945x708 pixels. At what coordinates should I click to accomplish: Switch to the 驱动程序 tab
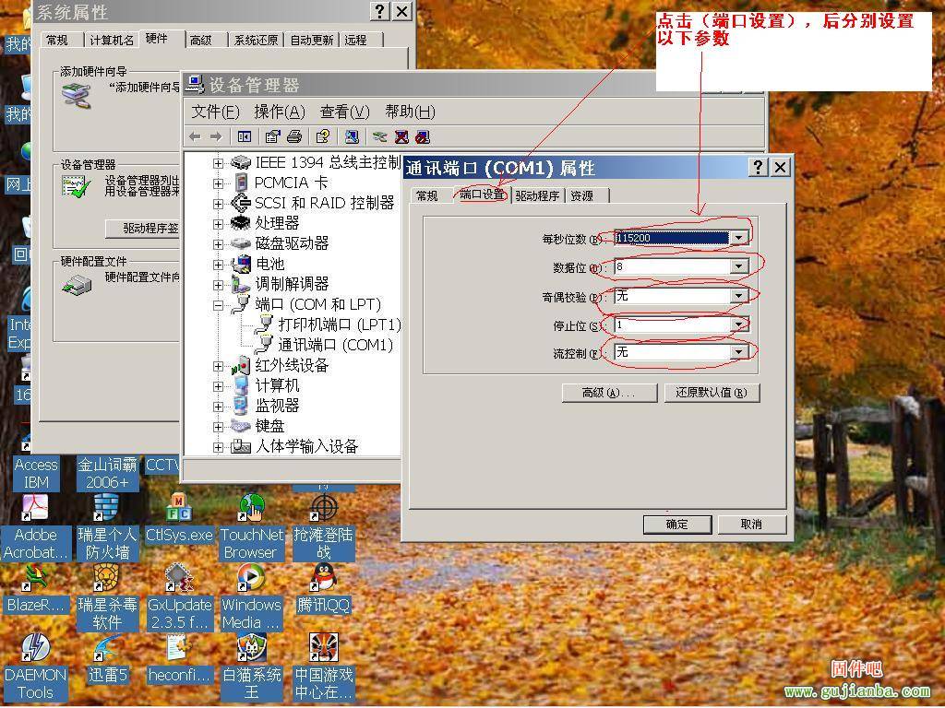(x=537, y=195)
